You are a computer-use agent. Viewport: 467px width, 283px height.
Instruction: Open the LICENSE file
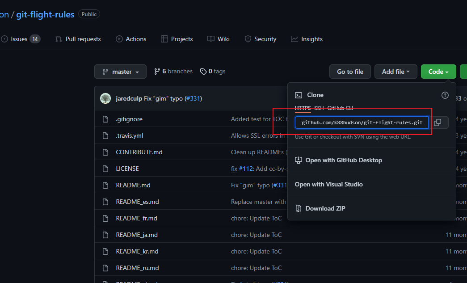pos(127,169)
